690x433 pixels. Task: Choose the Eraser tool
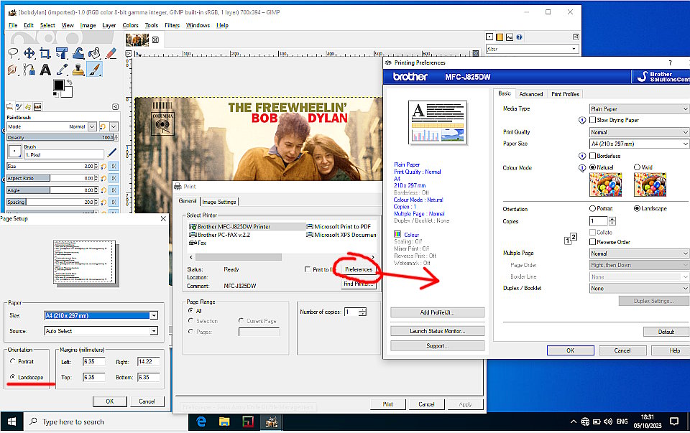tap(111, 53)
